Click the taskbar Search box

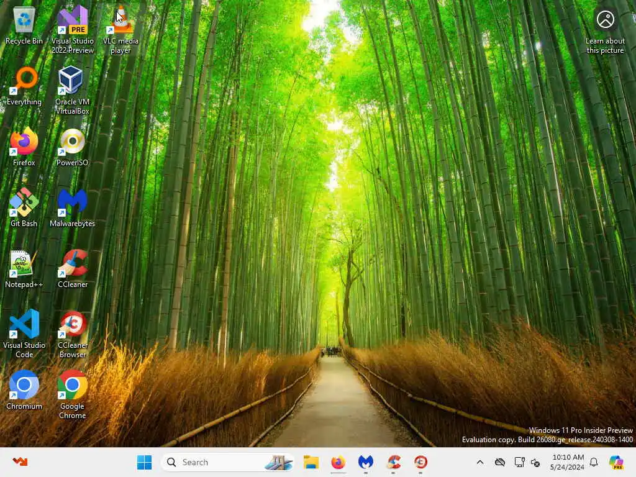pyautogui.click(x=228, y=462)
